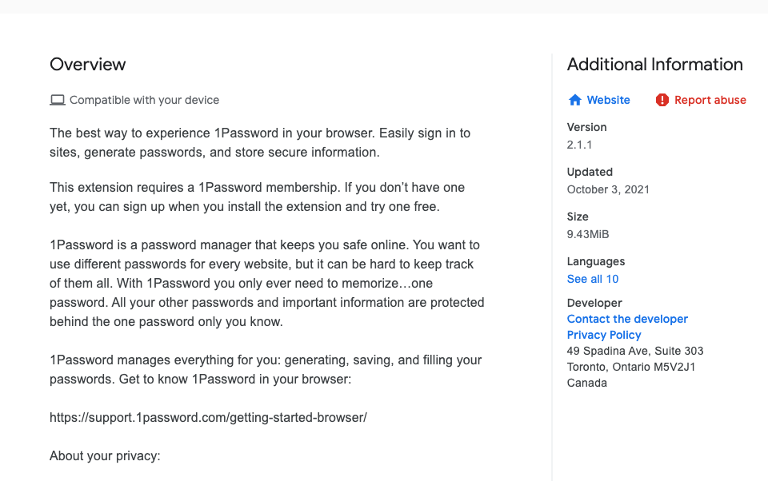Image resolution: width=768 pixels, height=481 pixels.
Task: Click the Report abuse text link
Action: (710, 100)
